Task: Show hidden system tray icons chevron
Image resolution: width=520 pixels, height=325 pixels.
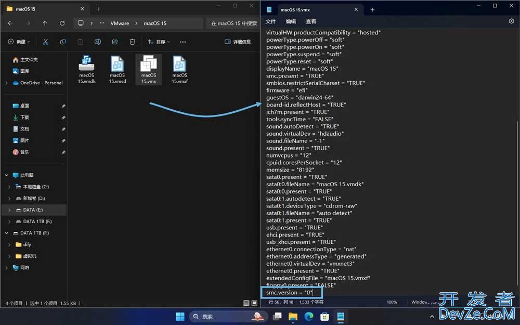Action: pyautogui.click(x=432, y=317)
